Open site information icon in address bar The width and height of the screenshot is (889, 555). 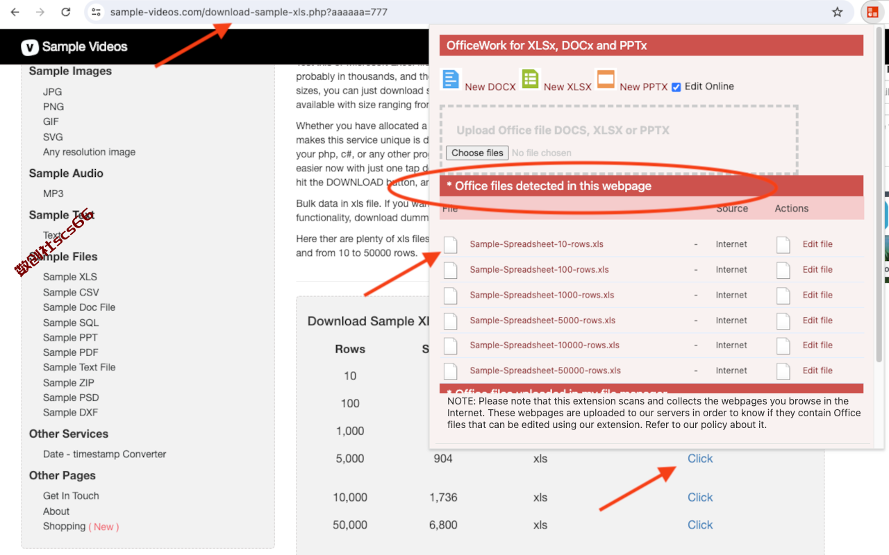pyautogui.click(x=97, y=12)
